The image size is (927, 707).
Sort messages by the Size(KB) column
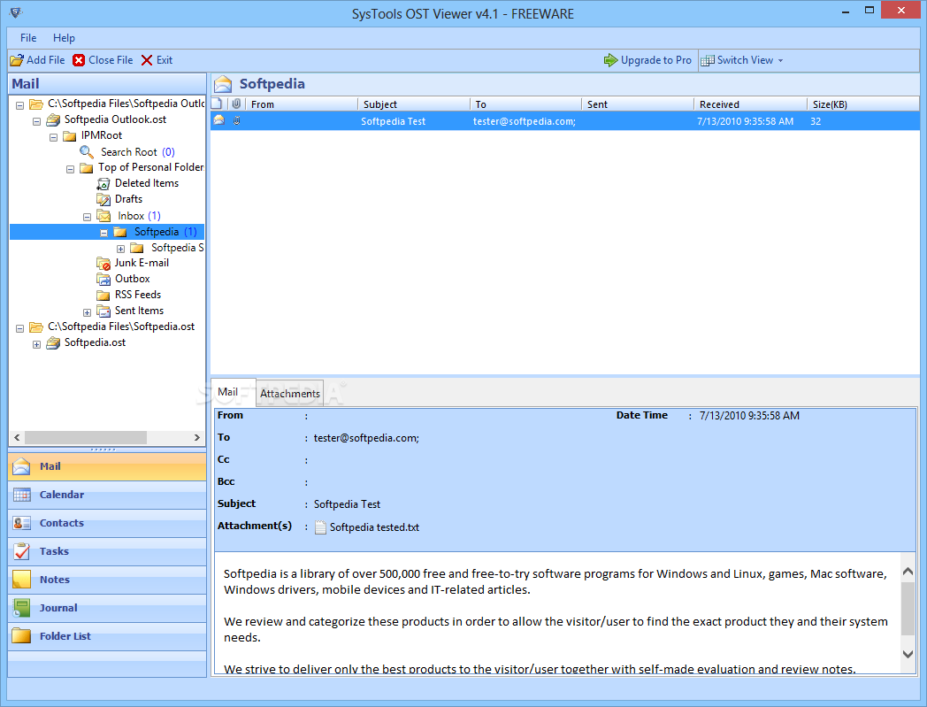[862, 104]
